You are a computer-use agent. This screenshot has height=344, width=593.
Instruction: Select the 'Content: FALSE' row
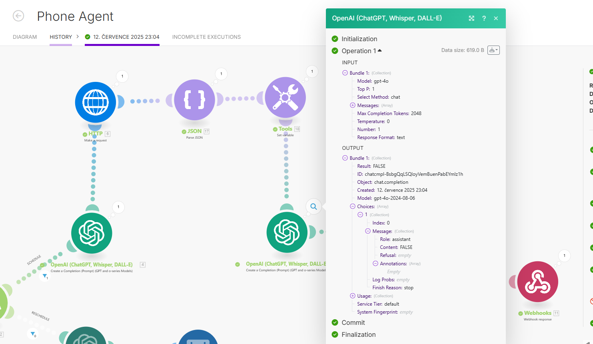(396, 247)
